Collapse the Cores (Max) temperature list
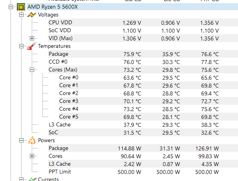This screenshot has height=181, width=238. 32,69
